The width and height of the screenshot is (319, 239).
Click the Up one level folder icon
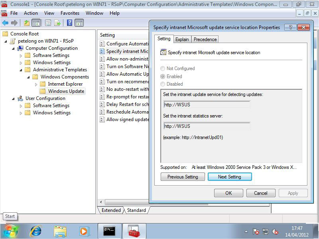click(27, 23)
